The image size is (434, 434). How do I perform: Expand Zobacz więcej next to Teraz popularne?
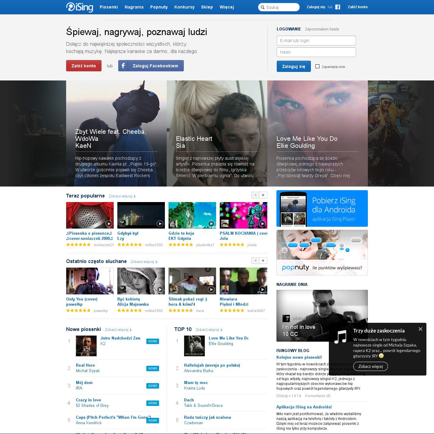[x=122, y=196]
